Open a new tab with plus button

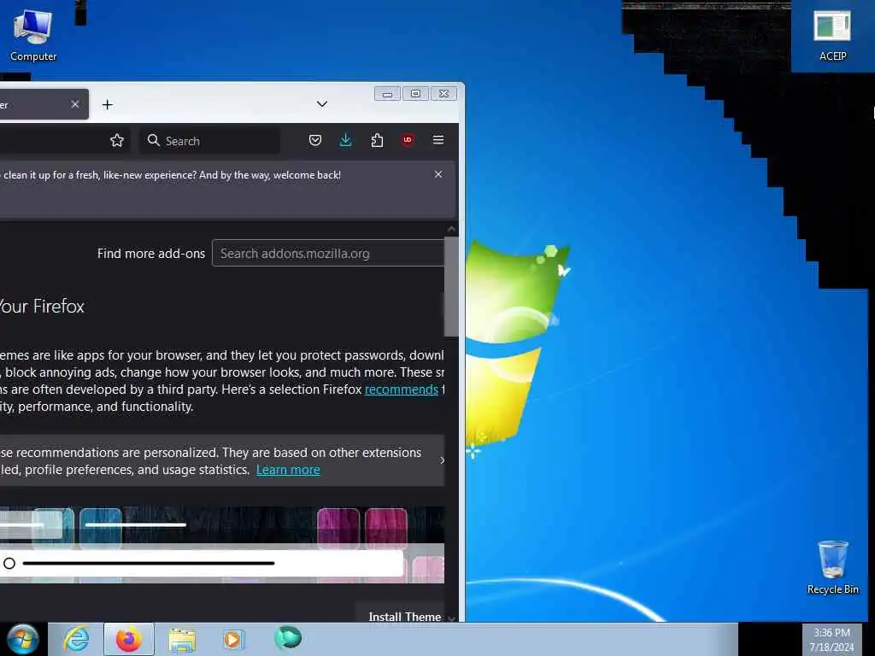click(107, 105)
